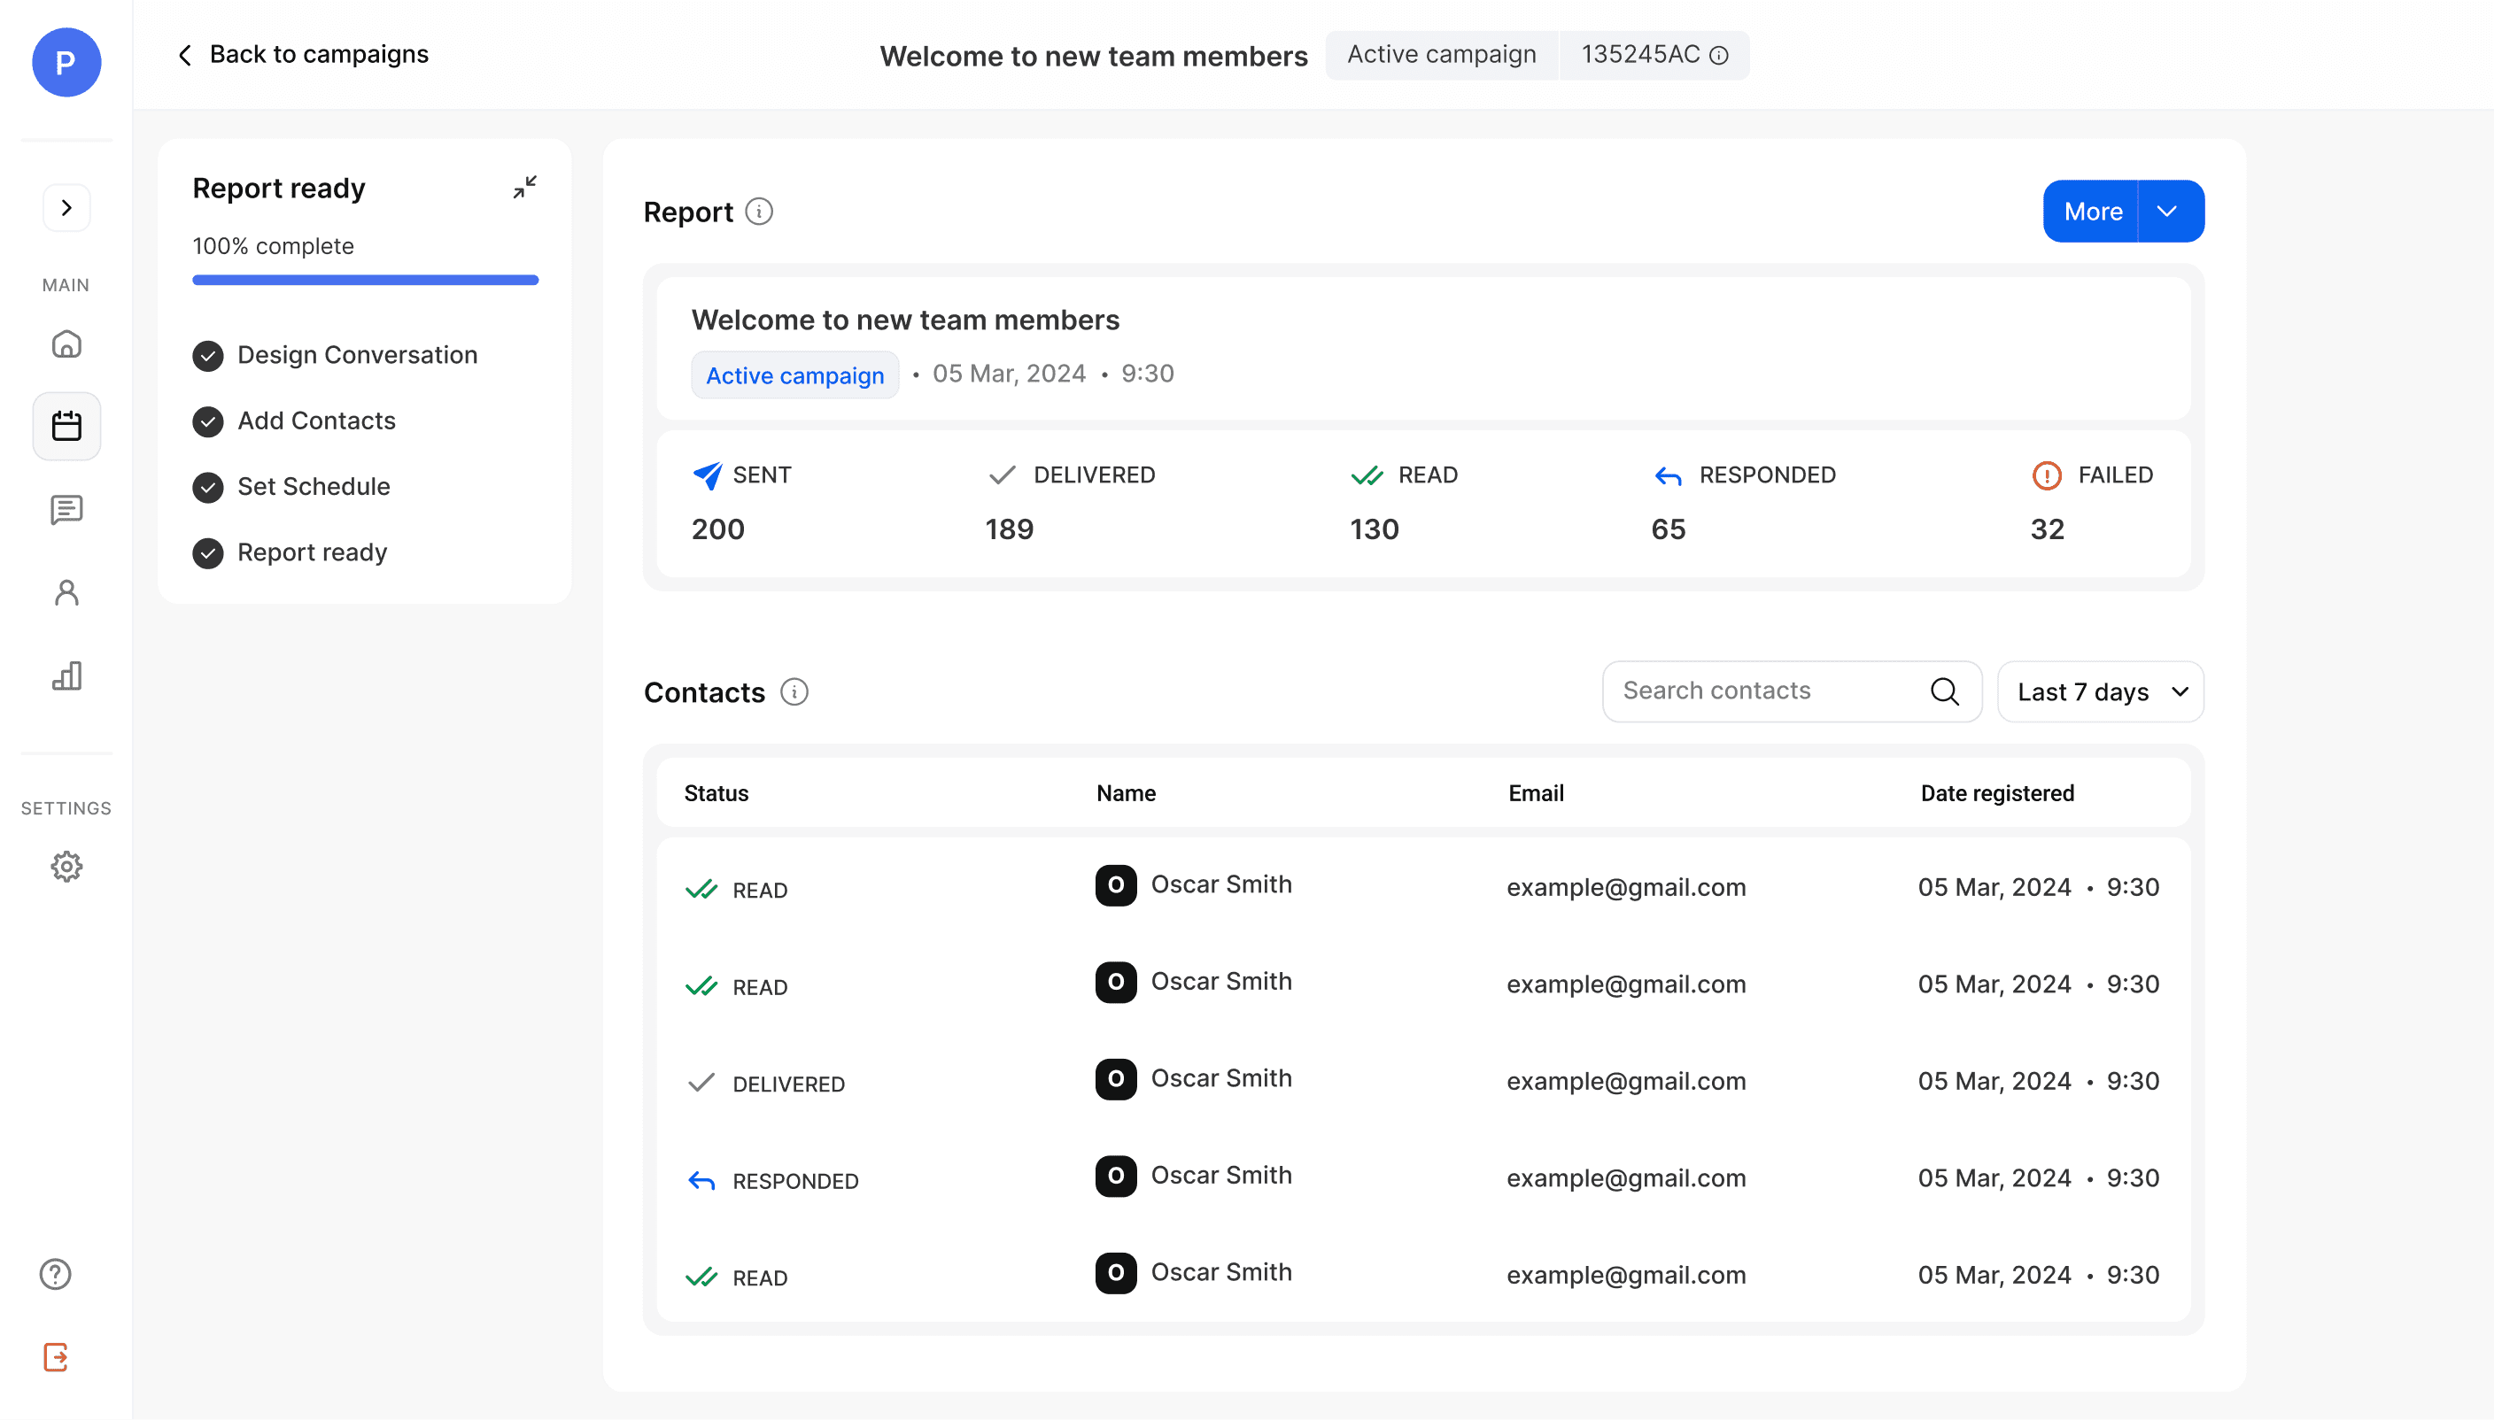Select the Add Contacts step

click(x=295, y=421)
